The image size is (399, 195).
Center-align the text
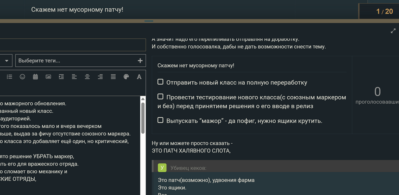click(x=87, y=77)
